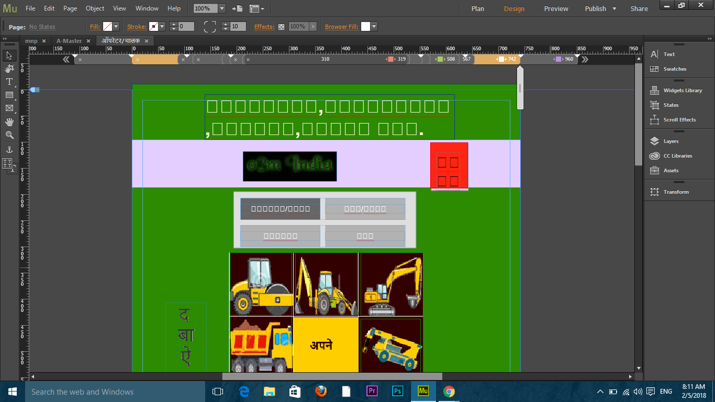Open the Page menu
The height and width of the screenshot is (402, 715).
pyautogui.click(x=70, y=8)
